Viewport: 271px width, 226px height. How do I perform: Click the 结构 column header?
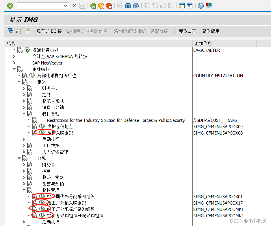coord(99,43)
